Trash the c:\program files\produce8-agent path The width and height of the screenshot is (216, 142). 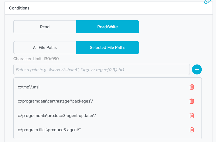(191, 130)
